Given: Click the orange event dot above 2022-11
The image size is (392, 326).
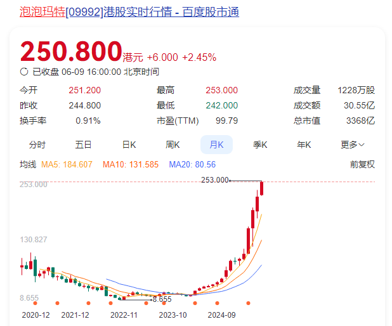Looking at the screenshot, I should 111,303.
